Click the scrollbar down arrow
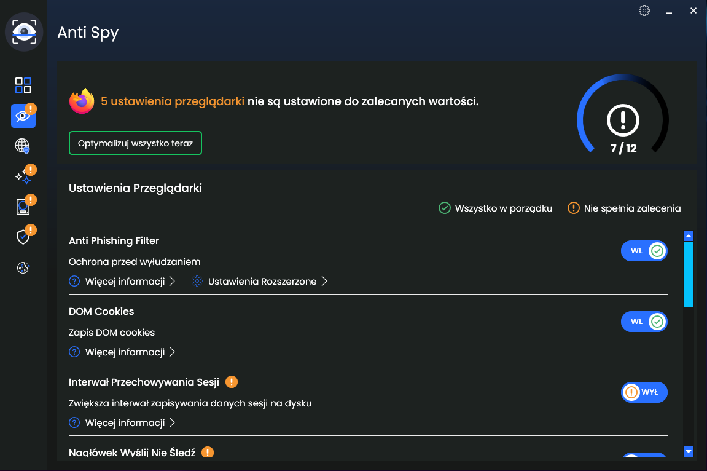Viewport: 707px width, 471px height. pyautogui.click(x=688, y=451)
